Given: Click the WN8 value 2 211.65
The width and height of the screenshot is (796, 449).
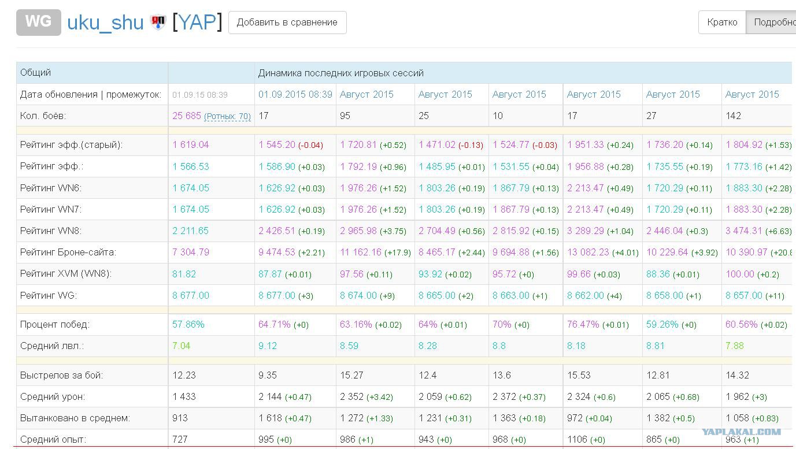Looking at the screenshot, I should (191, 231).
